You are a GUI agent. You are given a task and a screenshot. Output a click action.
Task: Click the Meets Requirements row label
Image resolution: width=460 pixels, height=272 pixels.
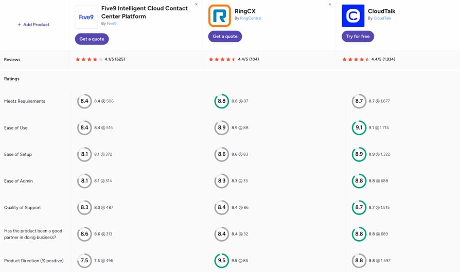click(25, 101)
